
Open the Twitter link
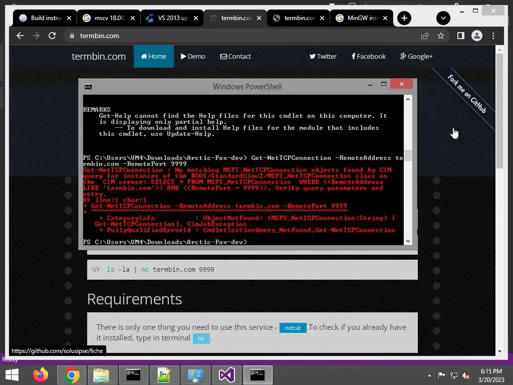pyautogui.click(x=323, y=56)
